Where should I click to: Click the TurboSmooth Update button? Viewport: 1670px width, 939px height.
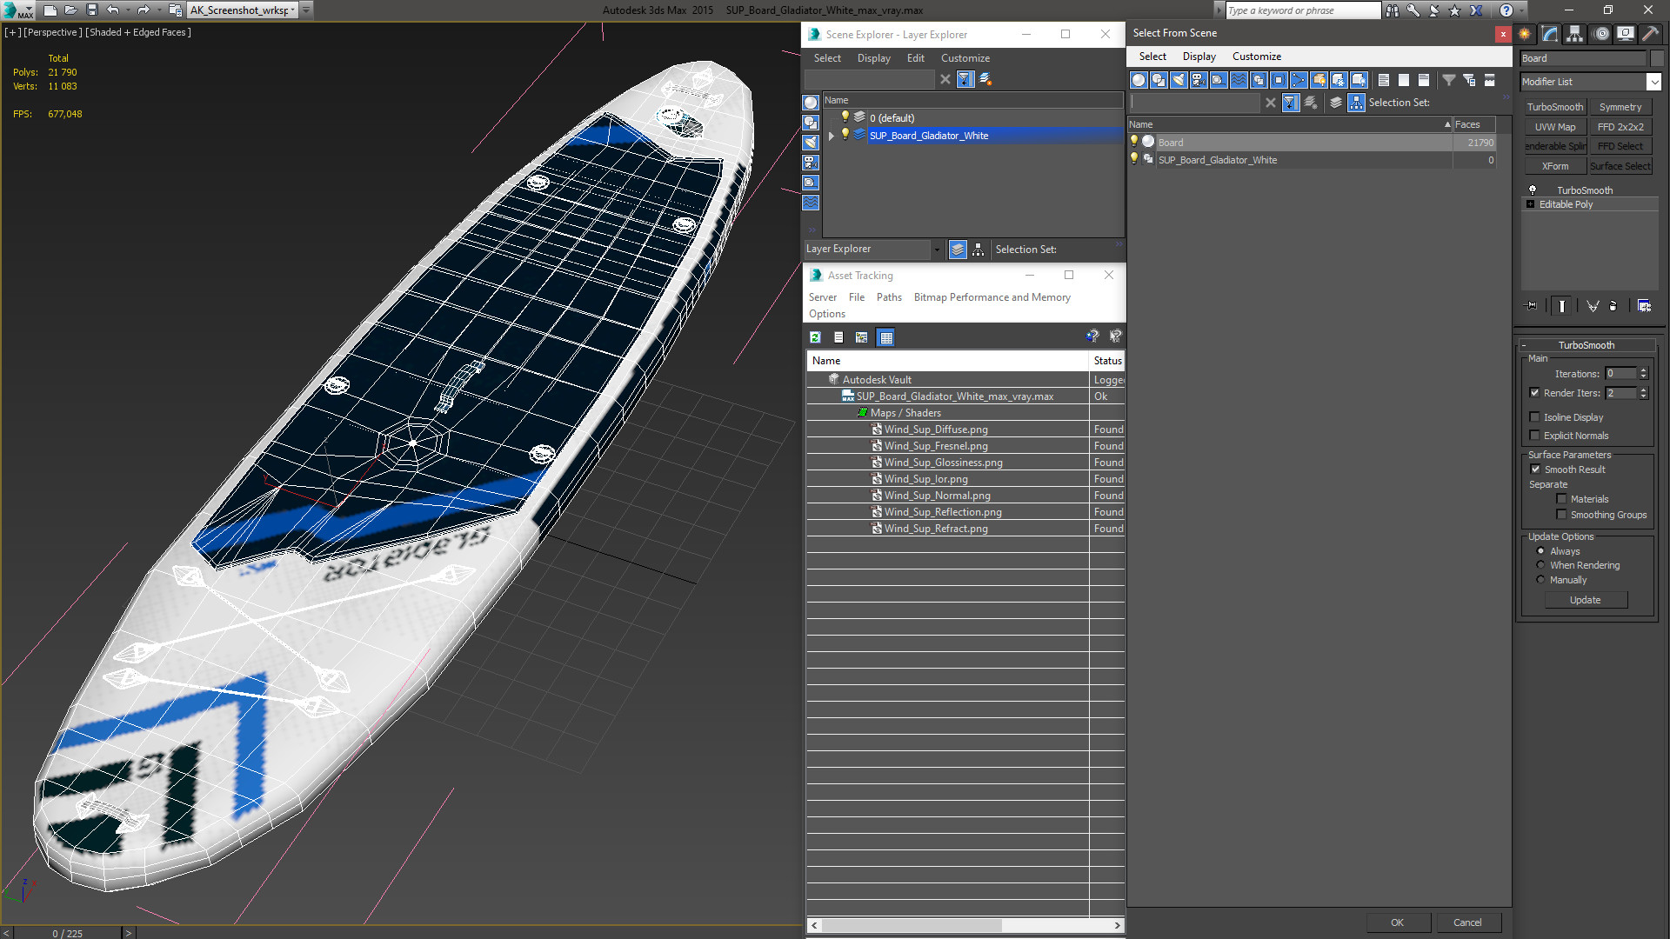point(1585,600)
